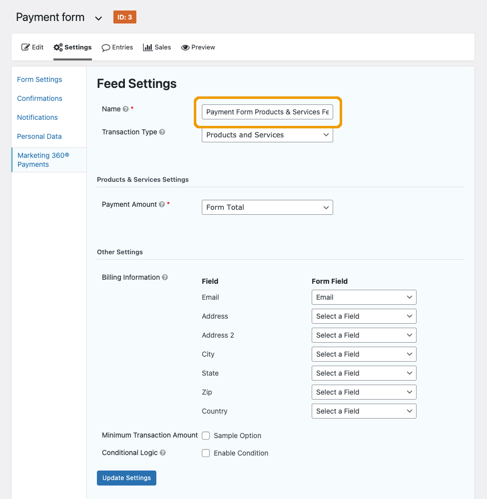Enable the Enable Condition checkbox
This screenshot has width=487, height=499.
pyautogui.click(x=206, y=453)
